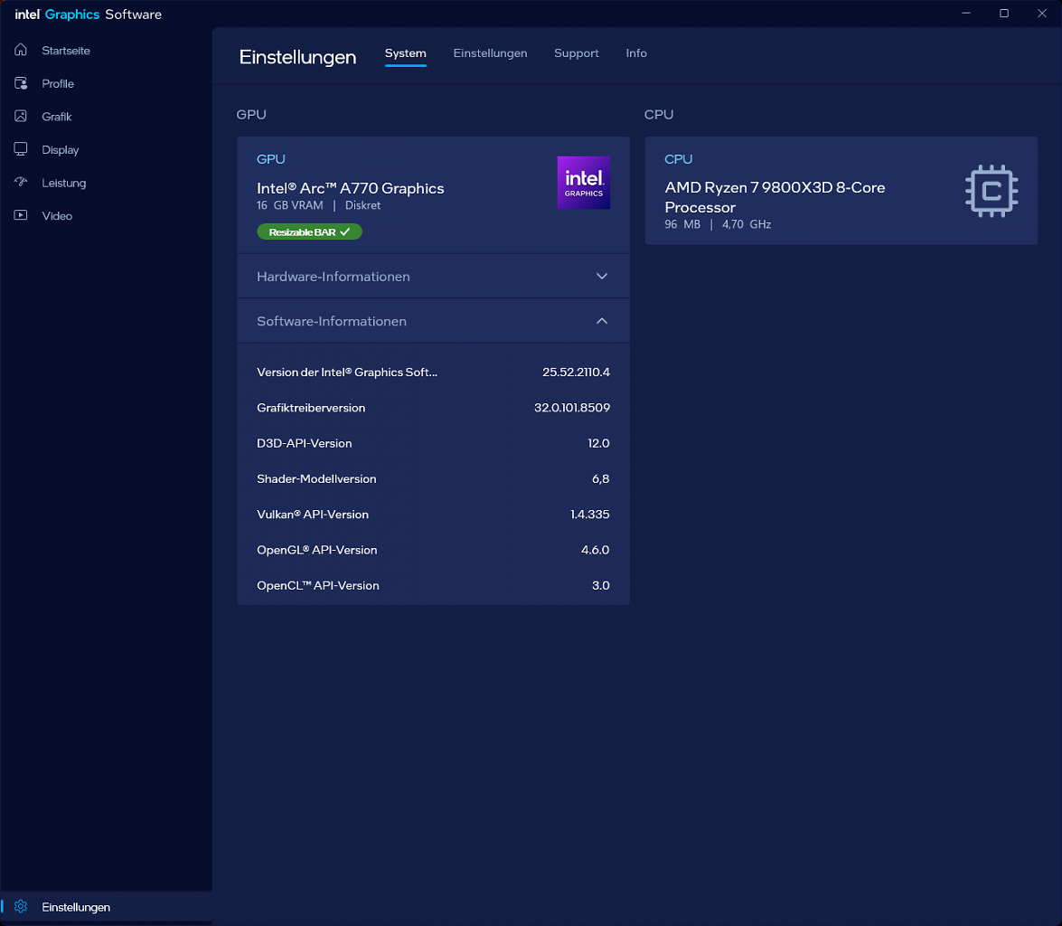This screenshot has height=926, width=1062.
Task: Switch to the System tab
Action: [x=406, y=52]
